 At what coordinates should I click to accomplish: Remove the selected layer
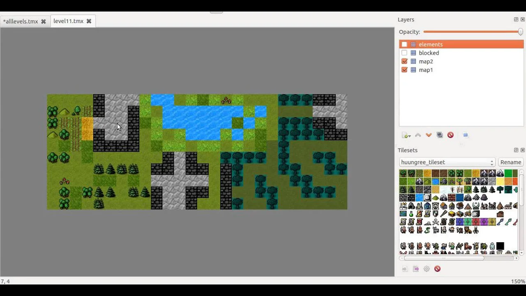coord(450,135)
